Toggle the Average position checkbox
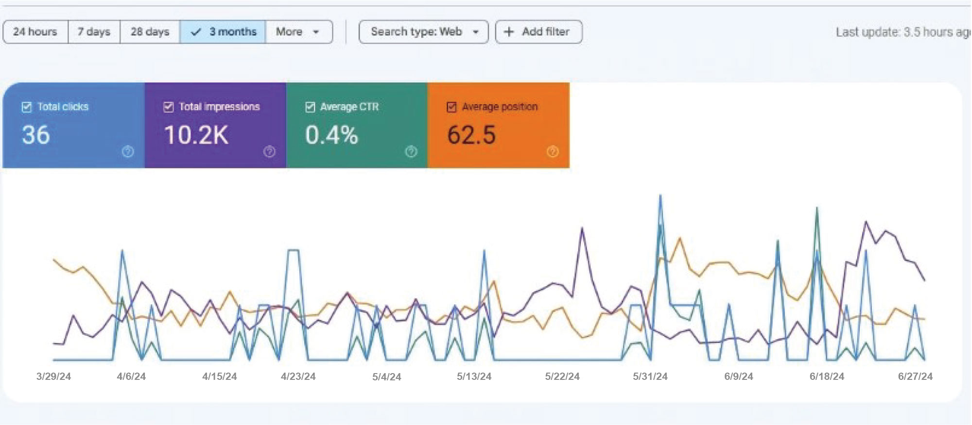Viewport: 972px width, 425px height. pos(451,107)
